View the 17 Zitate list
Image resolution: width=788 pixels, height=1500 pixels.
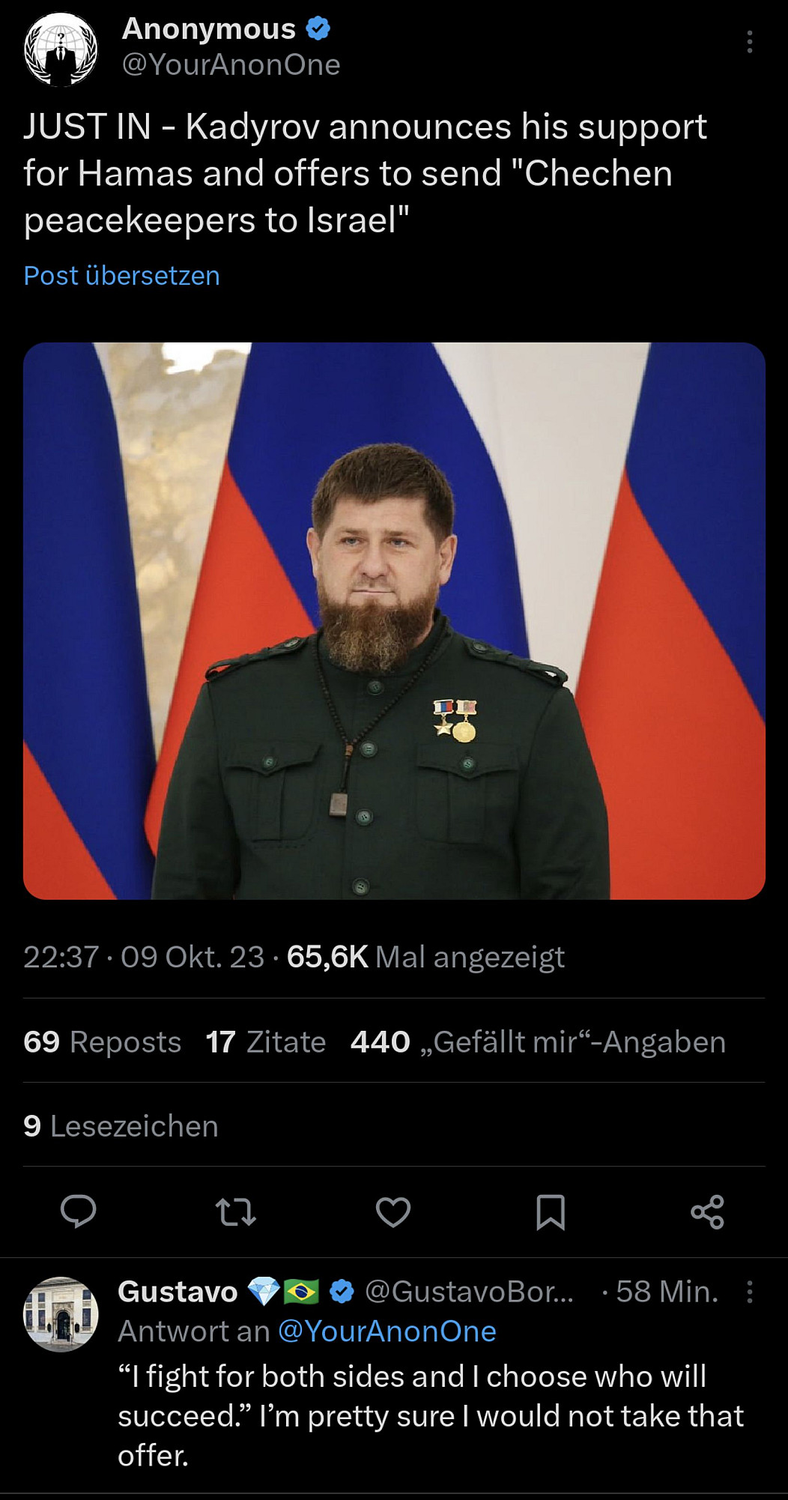click(x=266, y=1041)
